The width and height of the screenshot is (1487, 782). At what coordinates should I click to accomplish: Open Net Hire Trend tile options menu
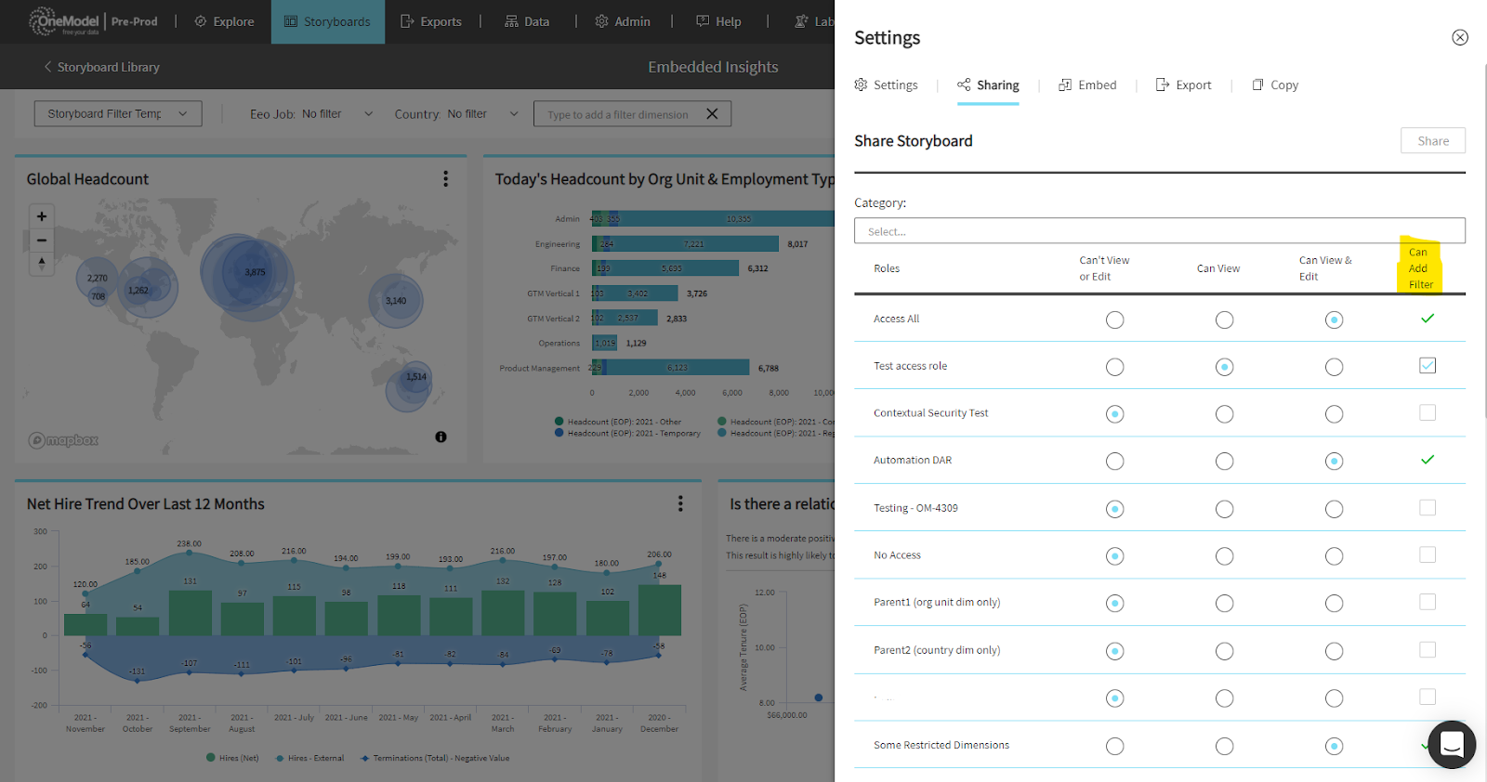(x=680, y=503)
